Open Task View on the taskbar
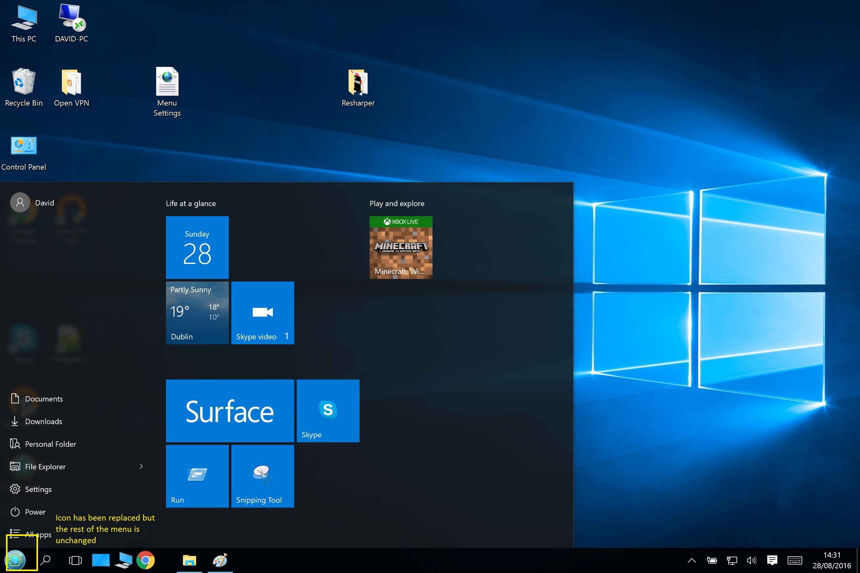 tap(75, 560)
